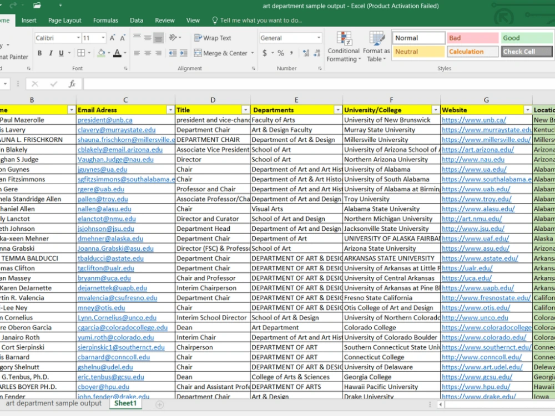Switch to the Sheet1 worksheet tab
This screenshot has width=555, height=416.
(x=125, y=403)
